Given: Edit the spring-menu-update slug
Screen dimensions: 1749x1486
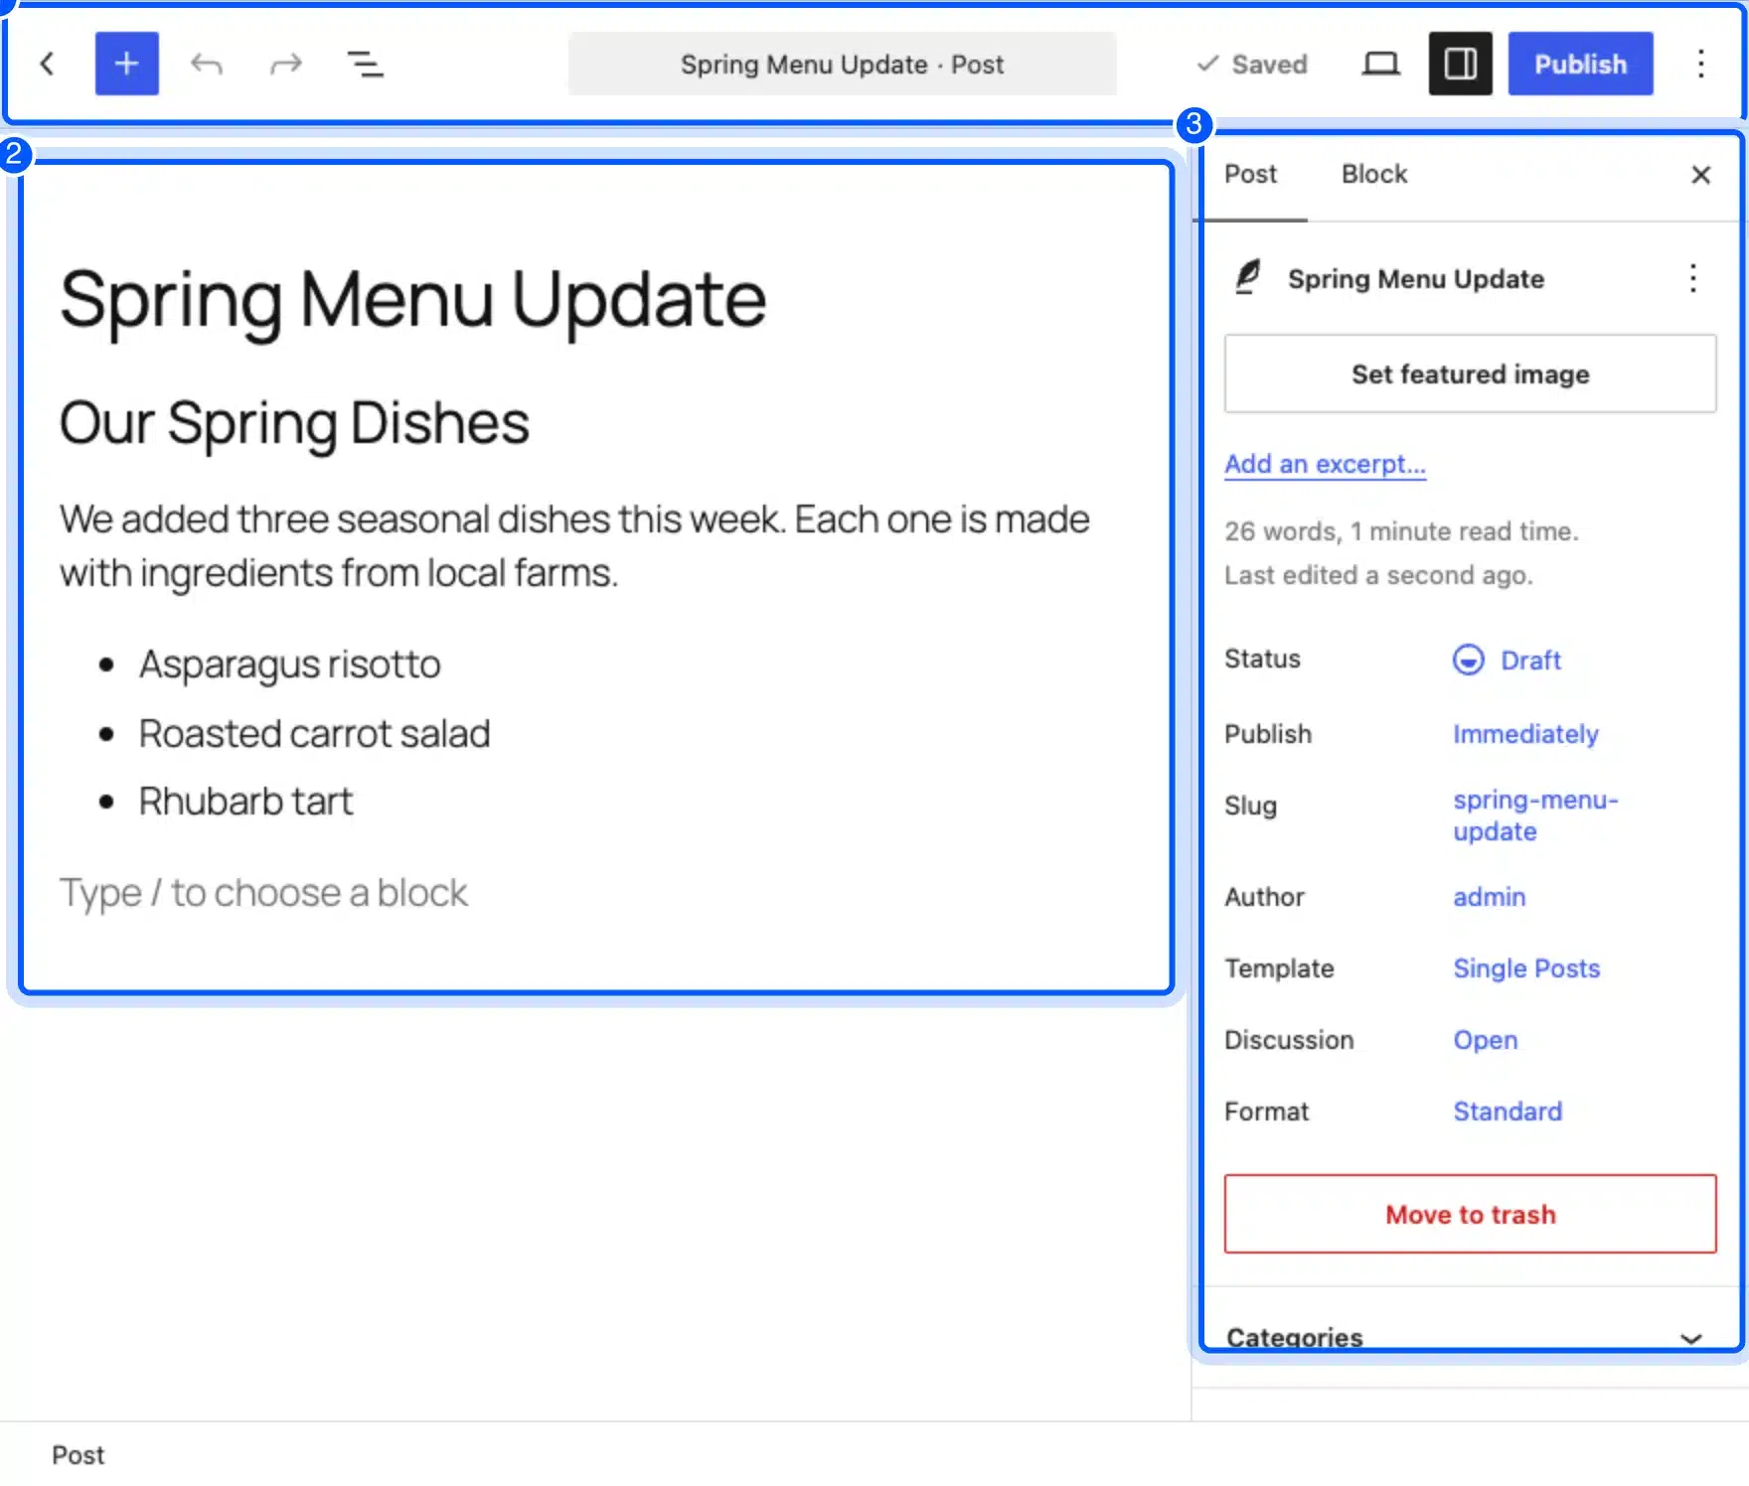Looking at the screenshot, I should click(1535, 816).
